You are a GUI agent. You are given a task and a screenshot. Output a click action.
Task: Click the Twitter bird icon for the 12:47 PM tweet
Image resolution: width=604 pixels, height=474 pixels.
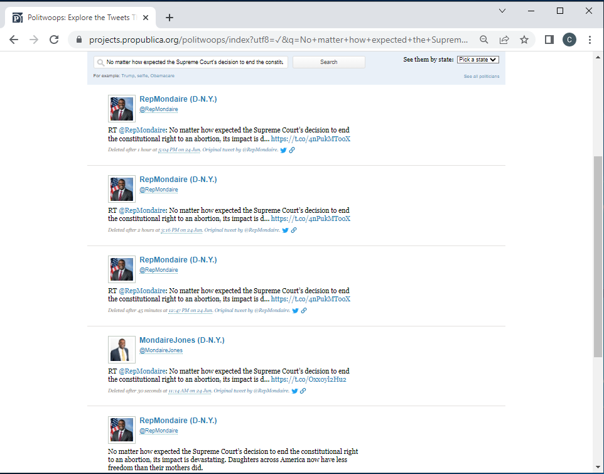pos(296,311)
